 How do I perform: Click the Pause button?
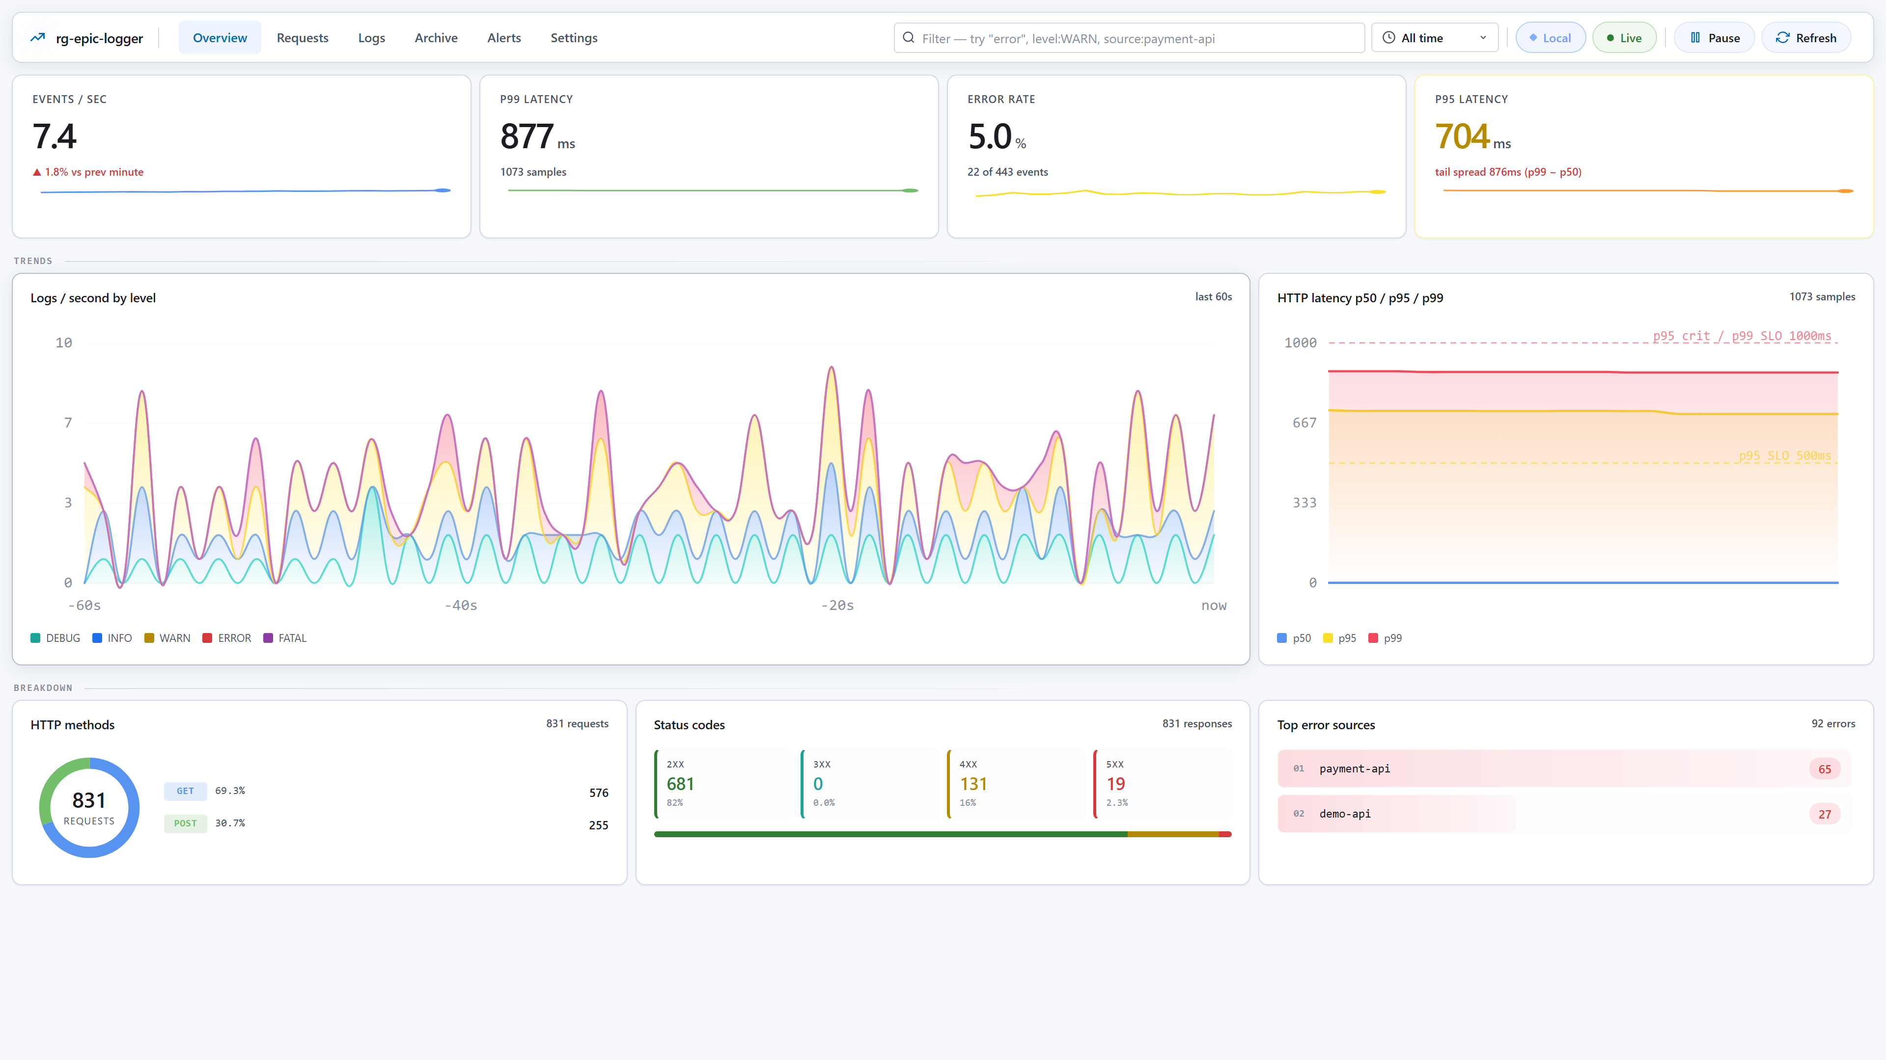1714,38
